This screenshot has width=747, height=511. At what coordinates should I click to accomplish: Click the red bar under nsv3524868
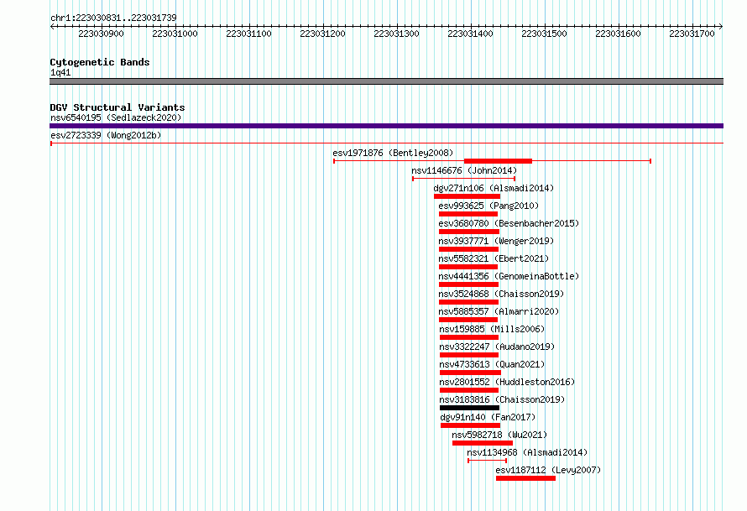click(x=469, y=302)
